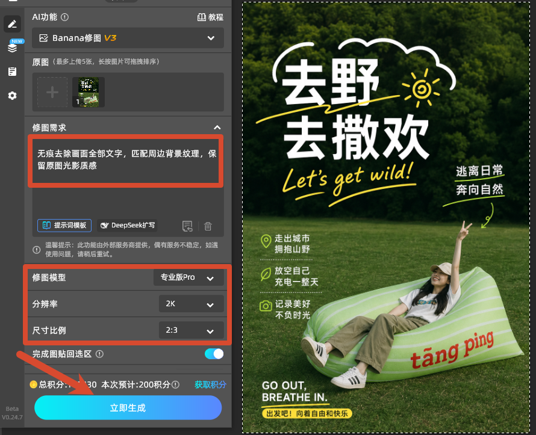536x435 pixels.
Task: Click the info icon beside AI功能
Action: tap(64, 17)
